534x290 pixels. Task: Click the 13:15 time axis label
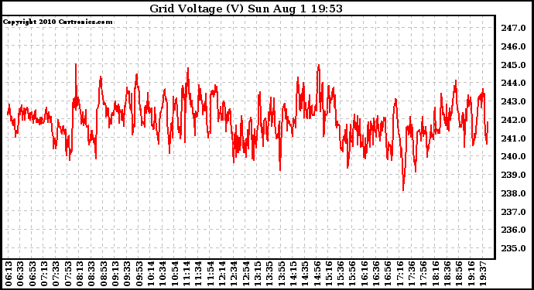[x=258, y=274]
